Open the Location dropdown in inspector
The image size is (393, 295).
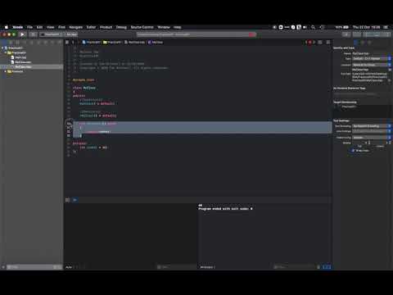click(x=372, y=65)
